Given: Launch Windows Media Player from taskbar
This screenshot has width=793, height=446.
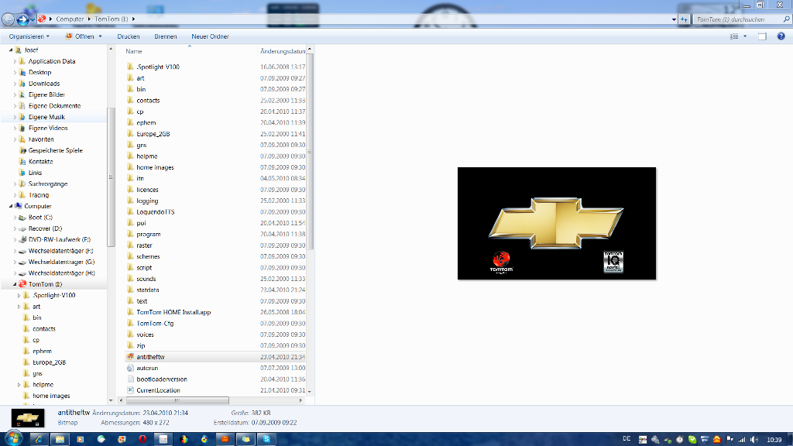Looking at the screenshot, I should tap(81, 439).
